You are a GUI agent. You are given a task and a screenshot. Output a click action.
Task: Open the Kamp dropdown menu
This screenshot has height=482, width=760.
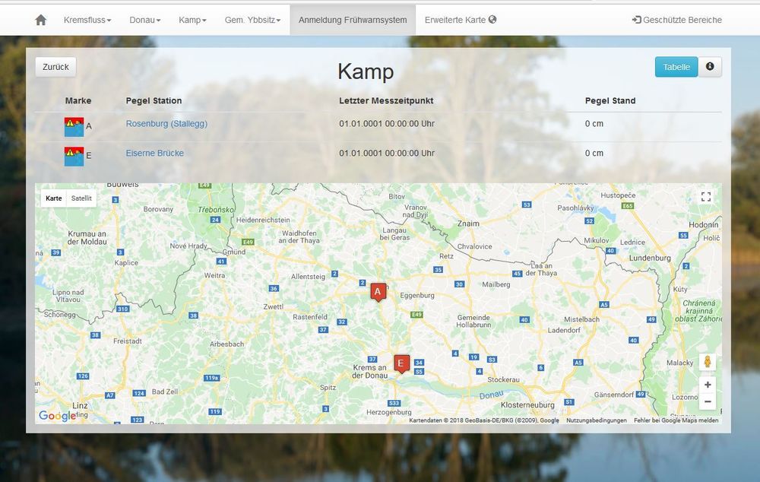click(192, 20)
